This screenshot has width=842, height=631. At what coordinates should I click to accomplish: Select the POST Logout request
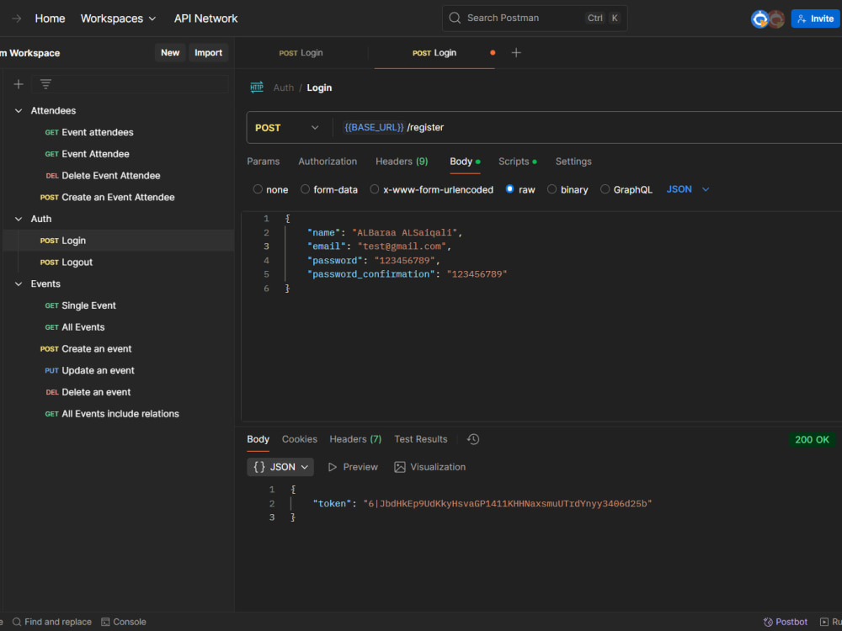(66, 262)
